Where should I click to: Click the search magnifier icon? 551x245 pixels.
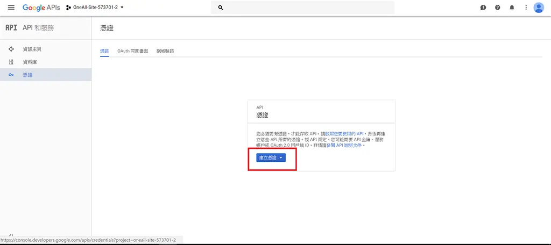point(221,8)
